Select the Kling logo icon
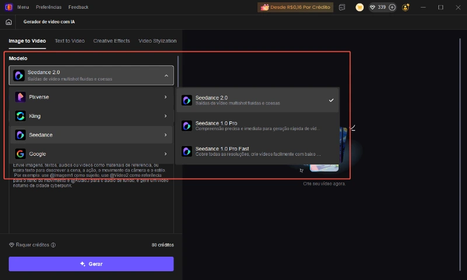 click(x=20, y=116)
